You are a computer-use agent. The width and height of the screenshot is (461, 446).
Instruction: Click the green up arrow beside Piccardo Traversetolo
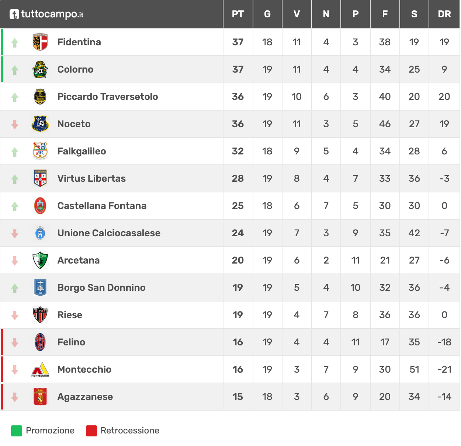coord(15,97)
